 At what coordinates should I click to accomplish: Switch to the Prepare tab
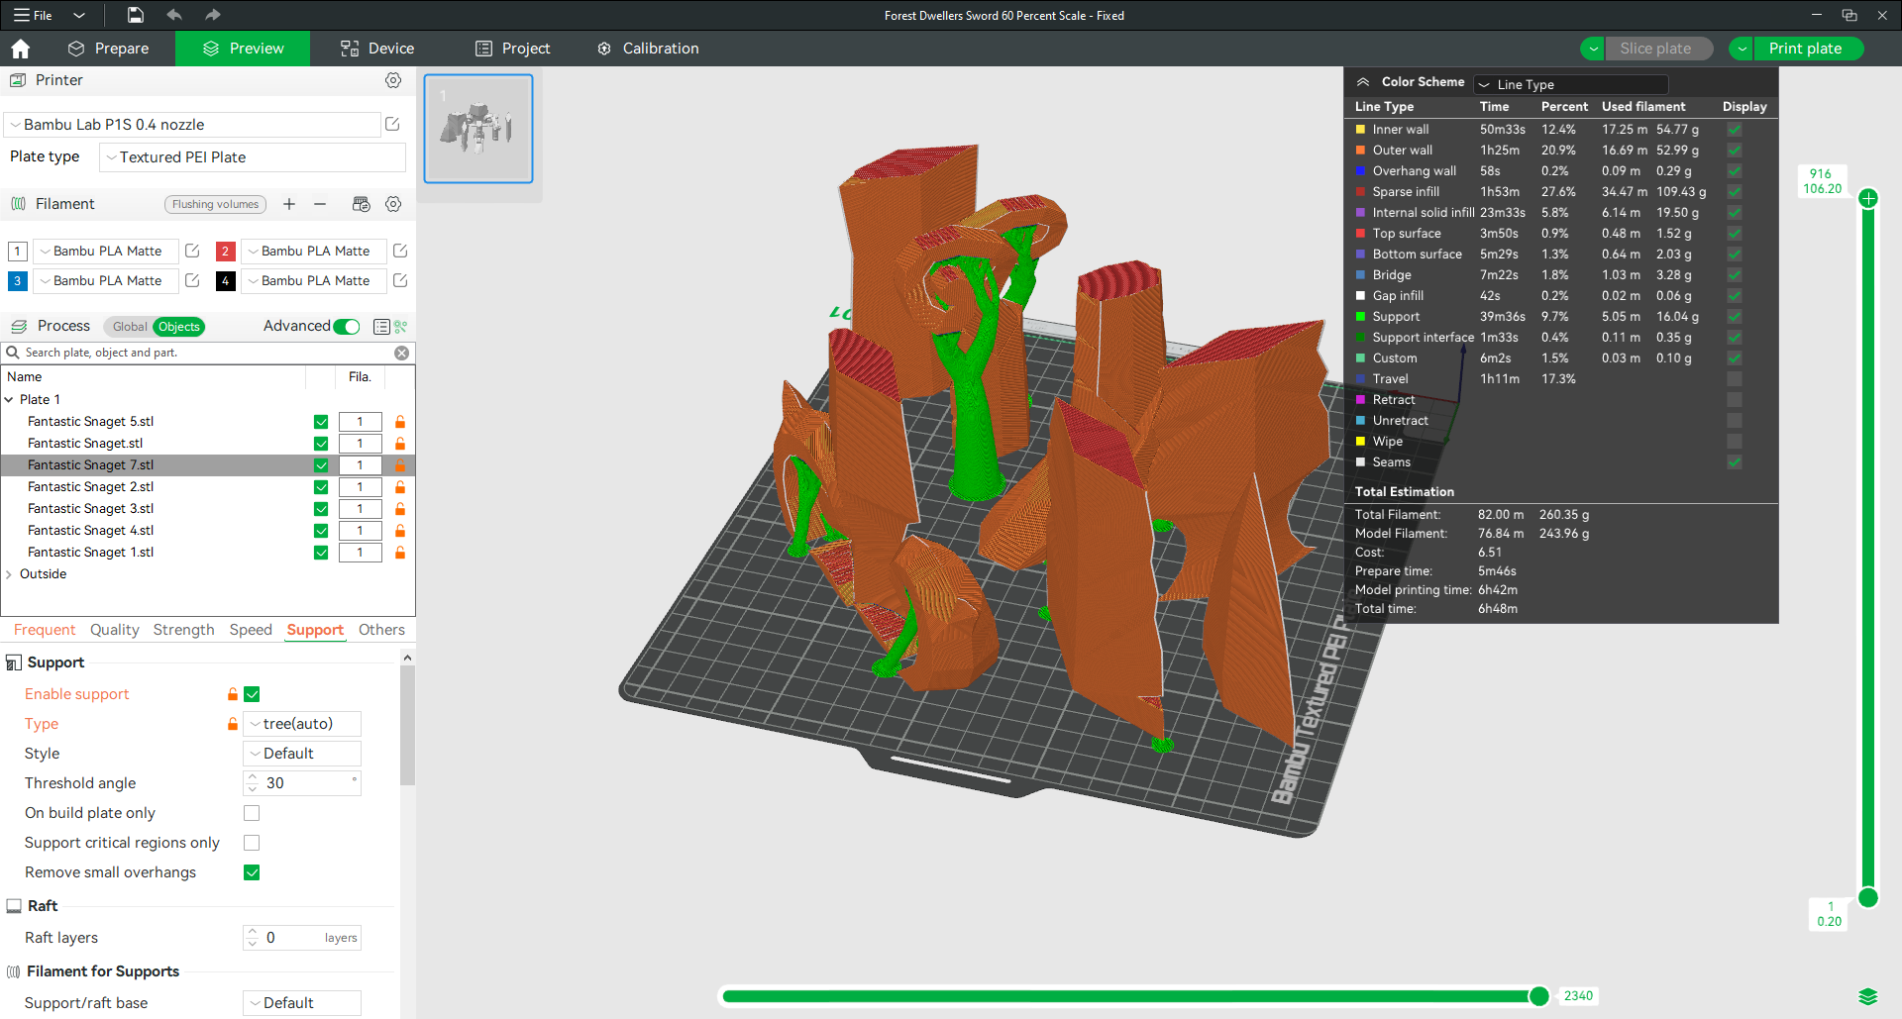click(x=108, y=49)
